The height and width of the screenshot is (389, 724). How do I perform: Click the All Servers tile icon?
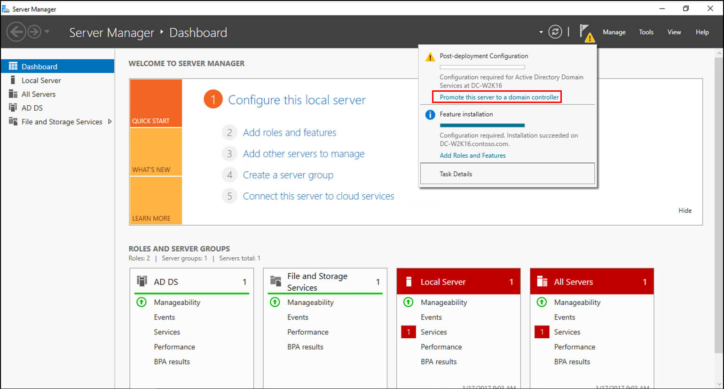click(542, 281)
